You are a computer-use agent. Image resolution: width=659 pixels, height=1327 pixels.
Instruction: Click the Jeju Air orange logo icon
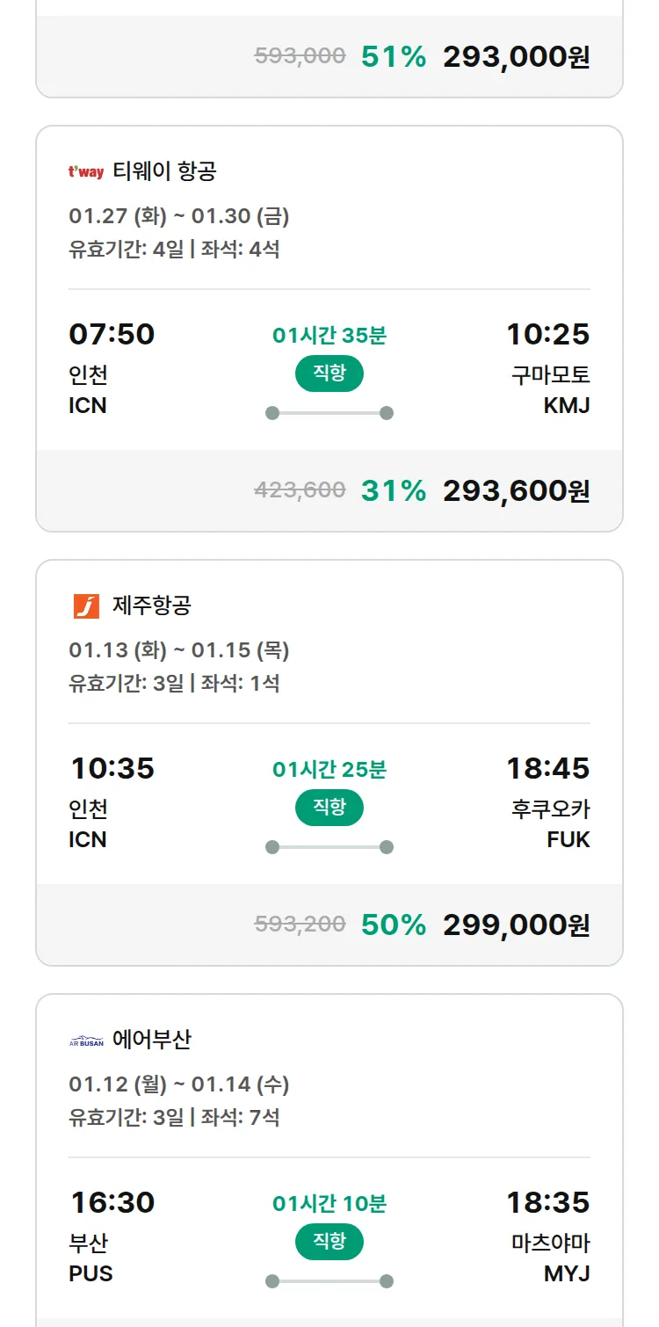(86, 606)
